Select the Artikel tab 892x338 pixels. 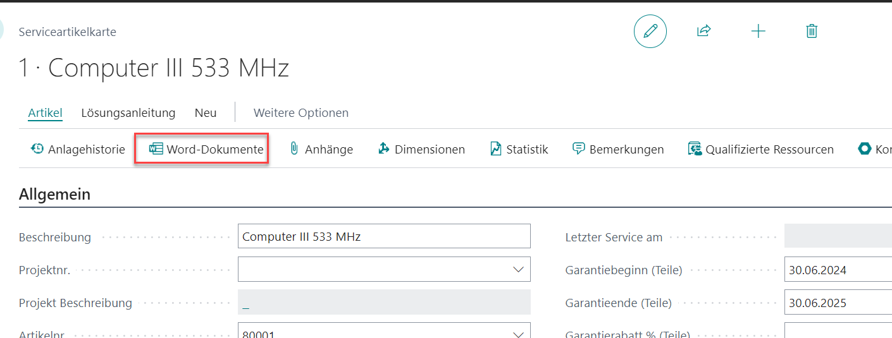pyautogui.click(x=46, y=113)
